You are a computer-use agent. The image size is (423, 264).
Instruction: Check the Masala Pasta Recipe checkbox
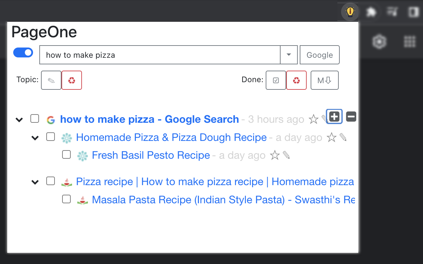(66, 199)
